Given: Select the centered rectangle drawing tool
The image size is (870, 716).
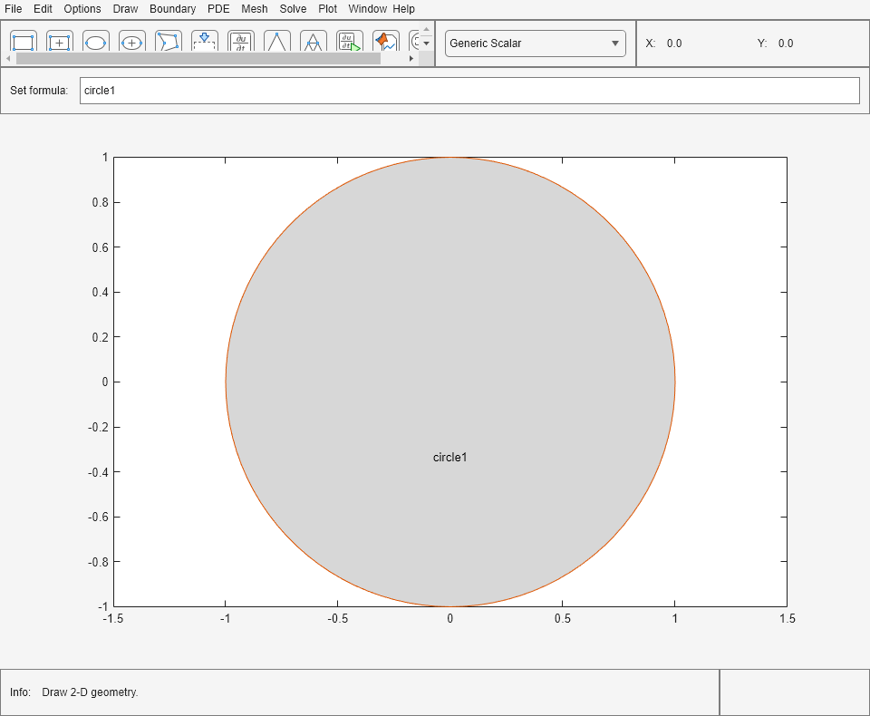Looking at the screenshot, I should (x=60, y=42).
